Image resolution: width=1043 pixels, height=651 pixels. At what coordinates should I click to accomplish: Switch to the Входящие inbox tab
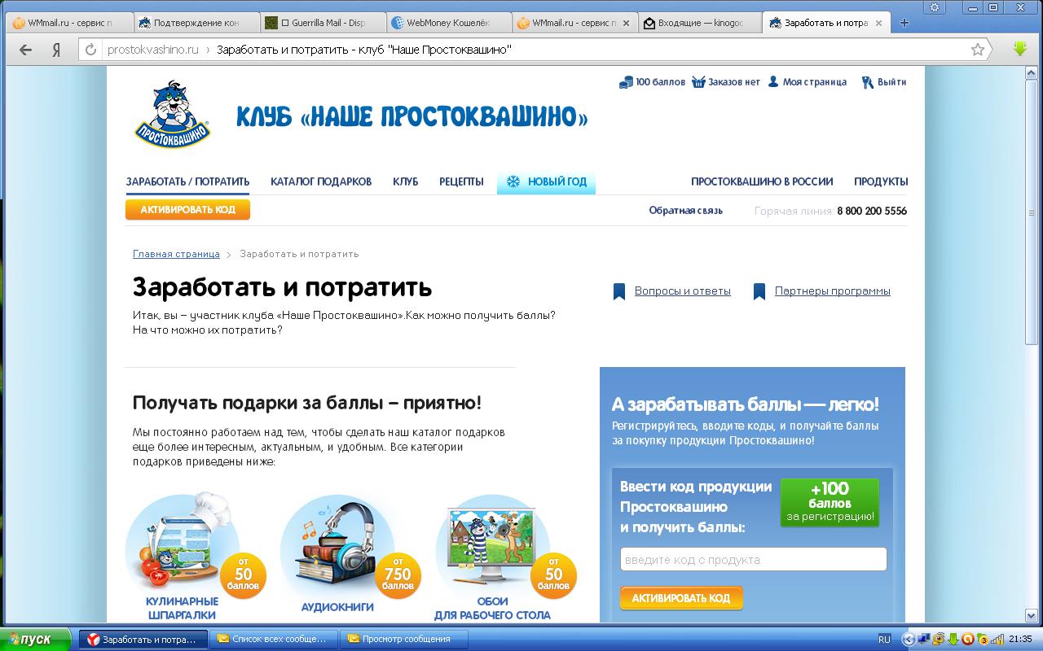tap(699, 23)
